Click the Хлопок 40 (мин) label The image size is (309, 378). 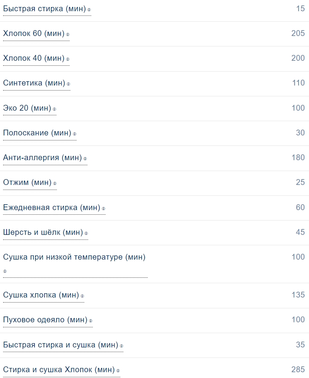point(34,58)
